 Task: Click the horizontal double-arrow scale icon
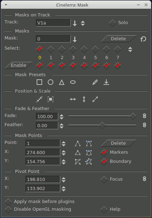coord(73,99)
